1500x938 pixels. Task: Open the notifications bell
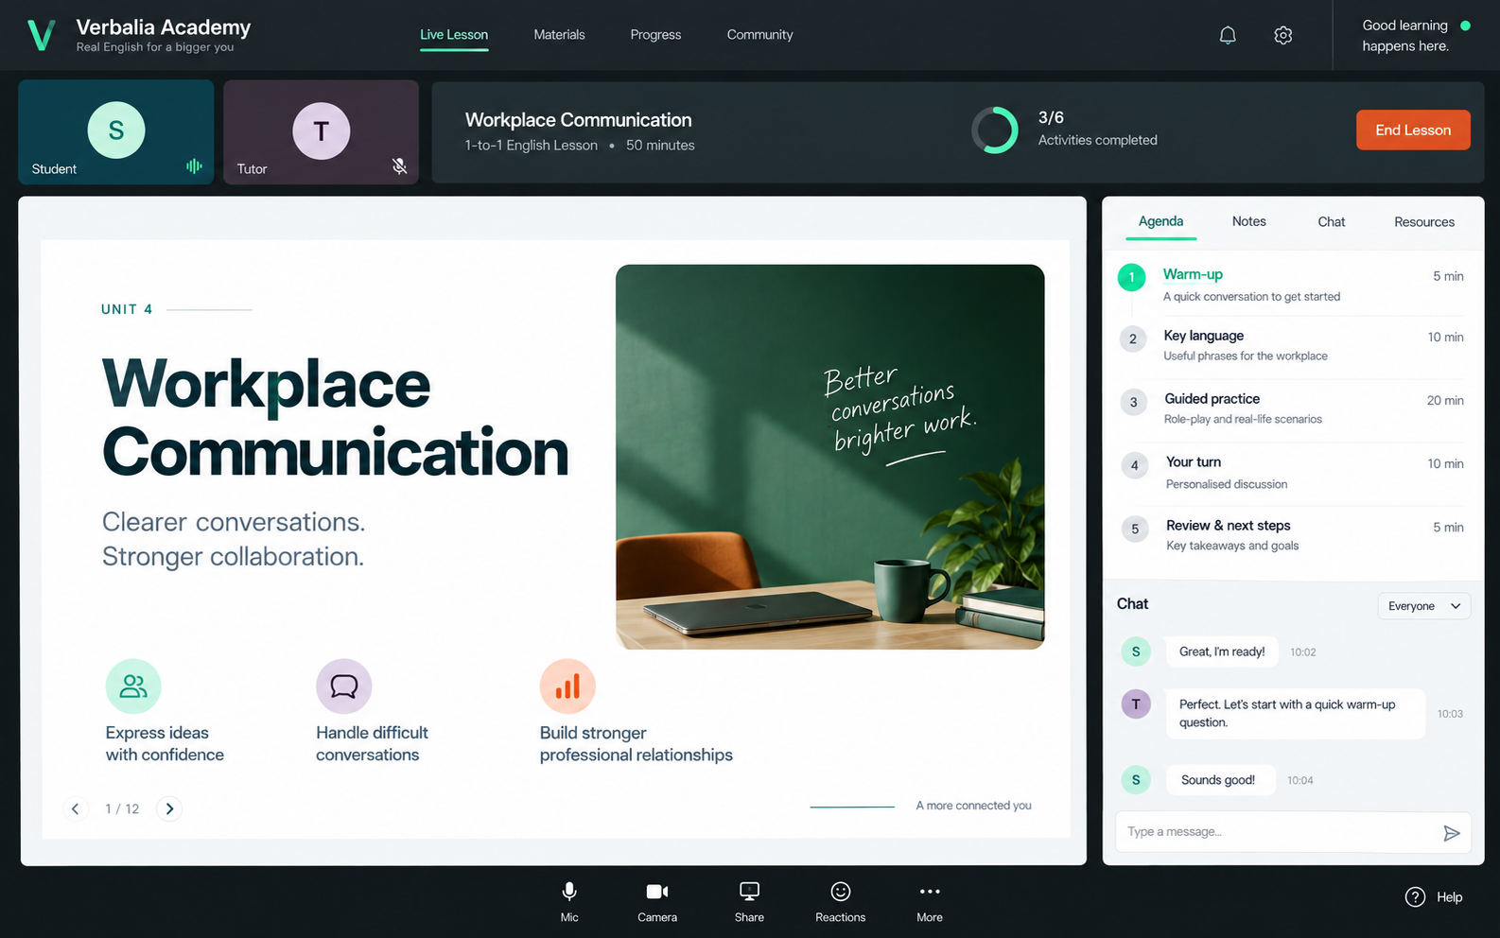point(1228,35)
